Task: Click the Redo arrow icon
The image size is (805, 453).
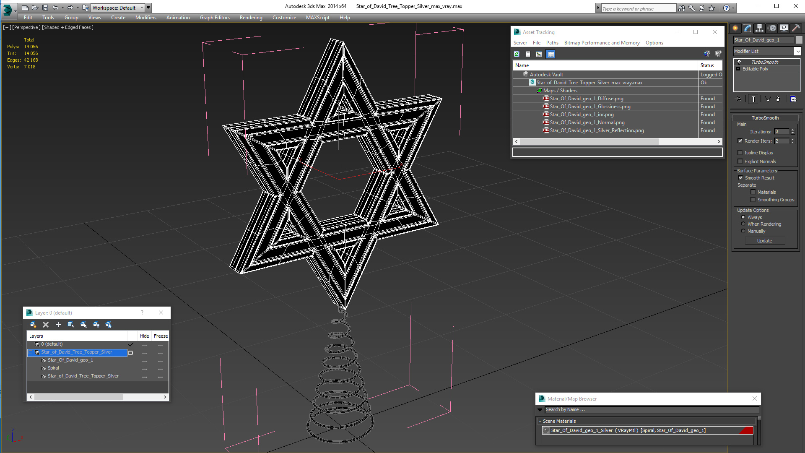Action: tap(70, 8)
